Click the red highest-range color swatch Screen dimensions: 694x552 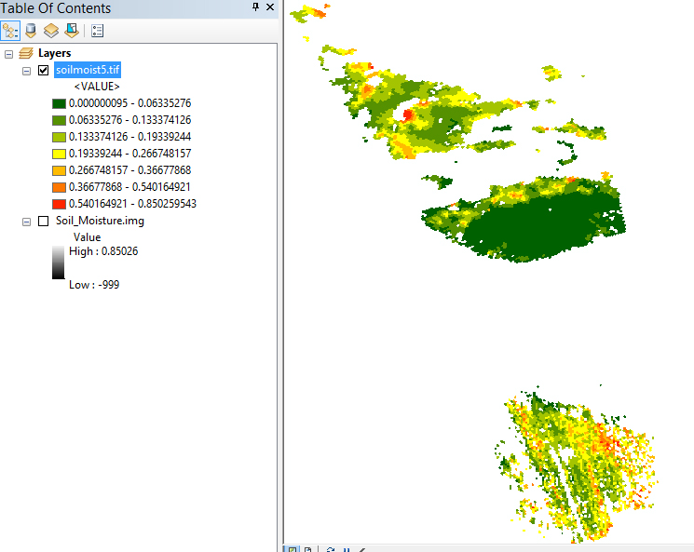click(x=59, y=203)
